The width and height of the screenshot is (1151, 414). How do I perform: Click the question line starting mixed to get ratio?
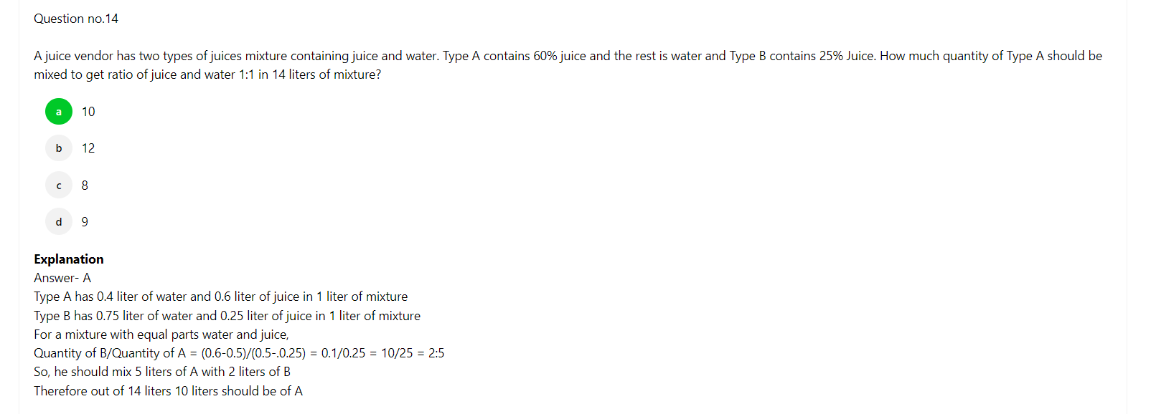(207, 74)
